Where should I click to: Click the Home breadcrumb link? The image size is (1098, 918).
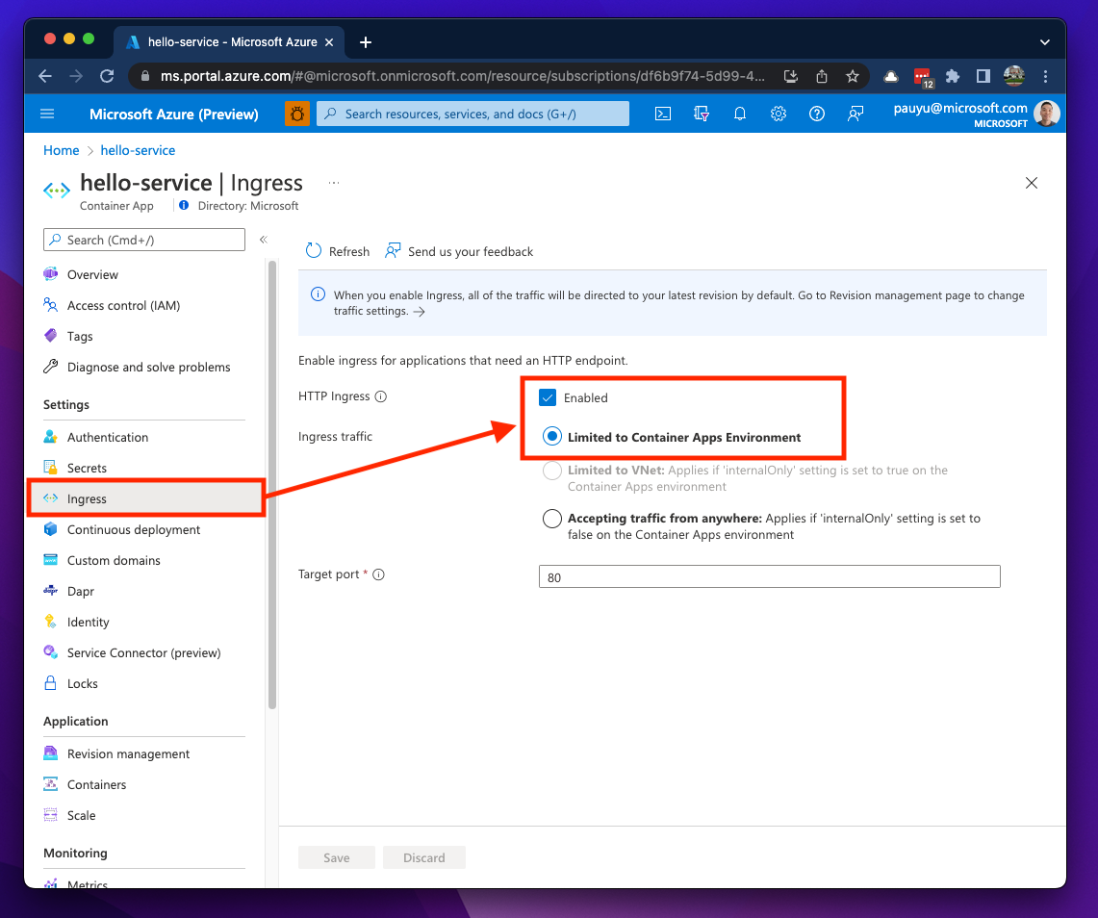(x=61, y=150)
